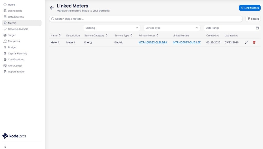Viewport: 263px width, 149px height.
Task: Sort by Service Type column arrows
Action: pos(131,35)
